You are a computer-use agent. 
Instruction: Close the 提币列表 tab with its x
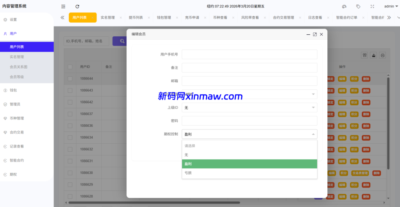(x=149, y=18)
